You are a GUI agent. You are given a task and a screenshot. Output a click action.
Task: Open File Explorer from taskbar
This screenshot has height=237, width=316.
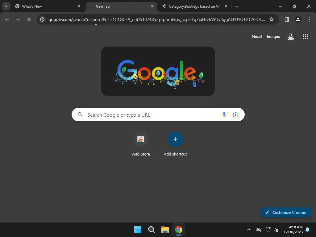coord(165,230)
